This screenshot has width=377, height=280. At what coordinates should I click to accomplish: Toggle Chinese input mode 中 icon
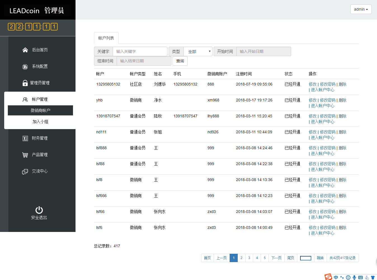pos(336,277)
